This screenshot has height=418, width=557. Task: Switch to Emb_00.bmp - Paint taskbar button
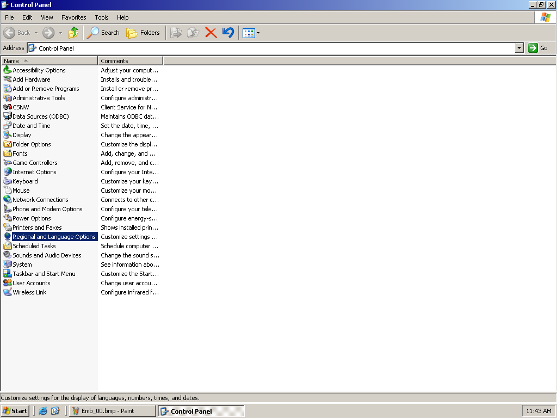coord(112,411)
